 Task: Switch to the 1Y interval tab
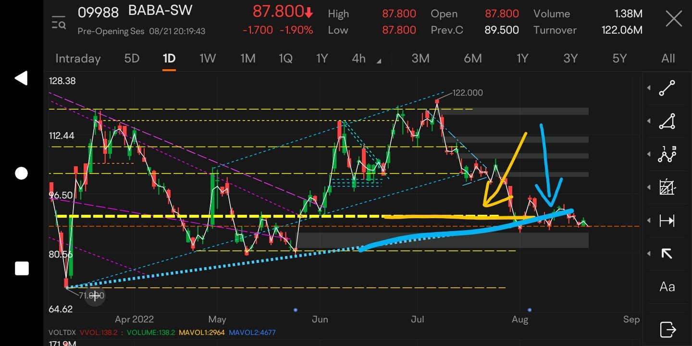coord(322,59)
